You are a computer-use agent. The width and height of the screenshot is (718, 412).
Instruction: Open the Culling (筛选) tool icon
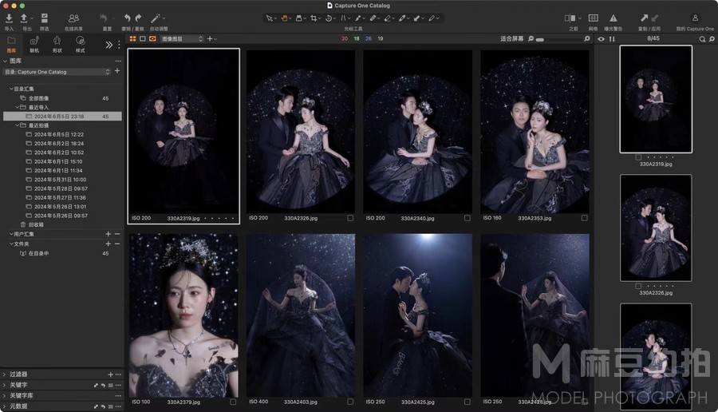coord(45,18)
